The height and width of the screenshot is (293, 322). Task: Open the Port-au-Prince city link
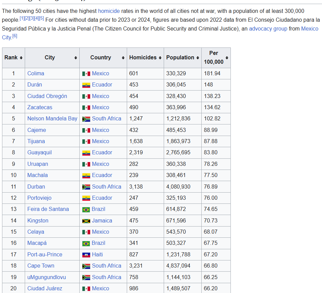point(45,255)
